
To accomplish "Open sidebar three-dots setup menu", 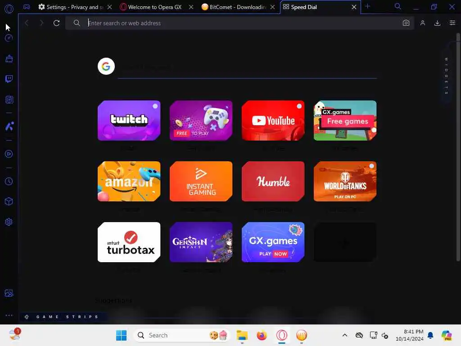I will pyautogui.click(x=9, y=315).
